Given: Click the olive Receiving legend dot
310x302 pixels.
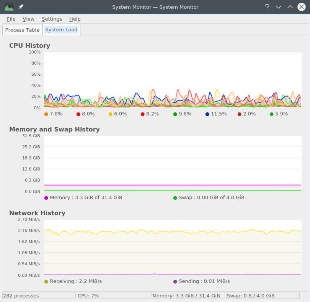Looking at the screenshot, I should tap(46, 282).
